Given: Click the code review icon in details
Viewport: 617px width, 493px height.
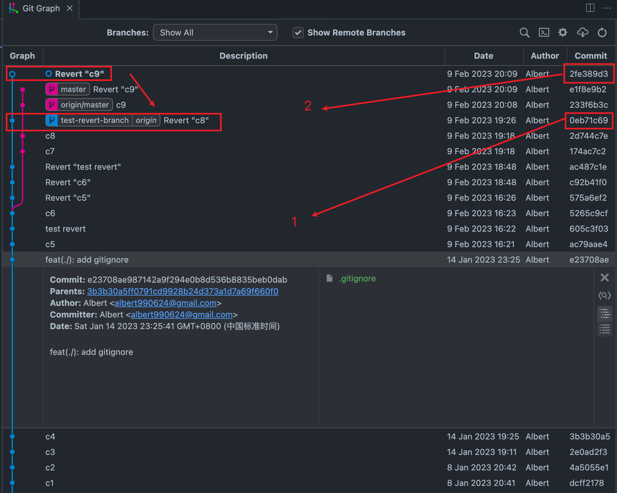Looking at the screenshot, I should (x=604, y=296).
